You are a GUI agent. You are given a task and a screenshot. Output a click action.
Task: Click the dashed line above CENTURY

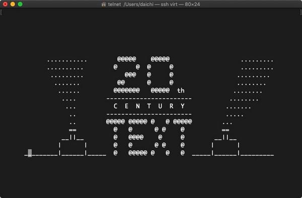tap(149, 98)
